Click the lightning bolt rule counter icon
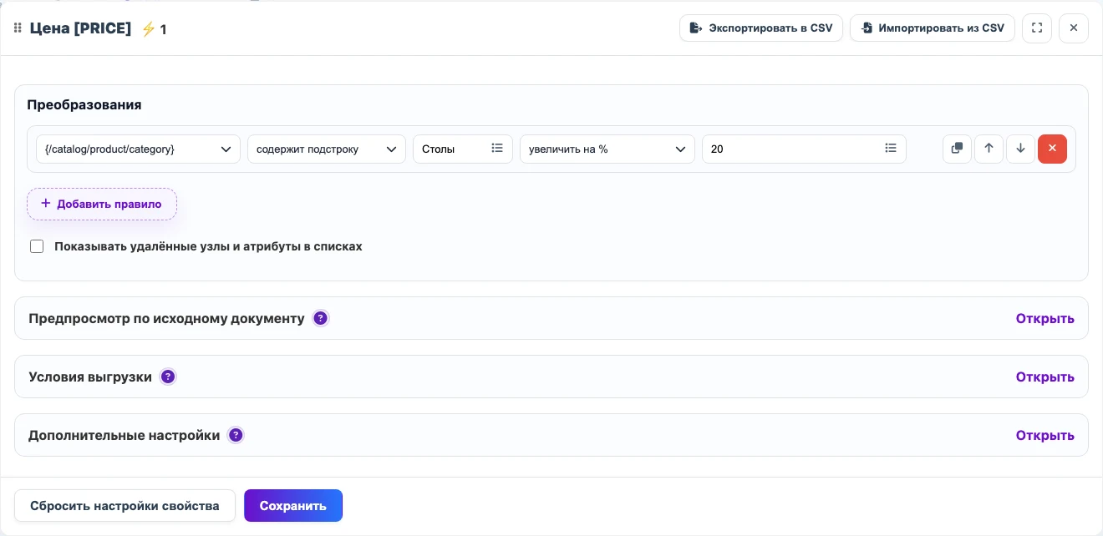Image resolution: width=1103 pixels, height=536 pixels. (149, 29)
